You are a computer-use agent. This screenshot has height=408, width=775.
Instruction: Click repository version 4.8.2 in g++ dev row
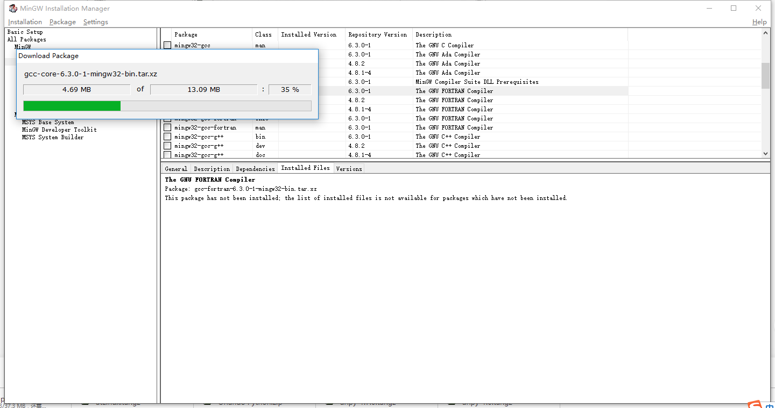point(356,146)
